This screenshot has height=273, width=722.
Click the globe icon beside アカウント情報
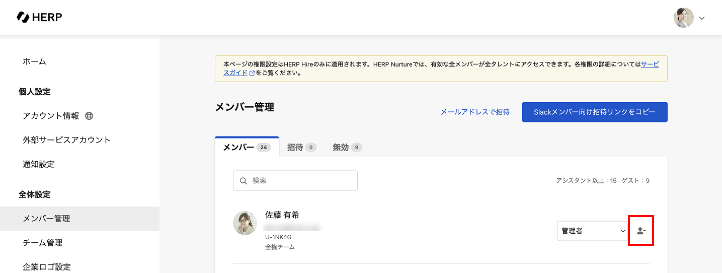click(x=89, y=116)
